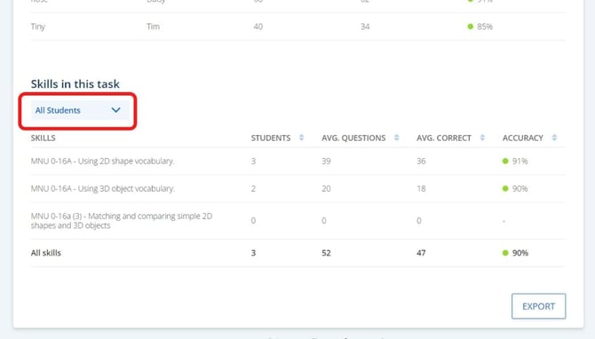Sort by Students column arrows

pyautogui.click(x=301, y=138)
